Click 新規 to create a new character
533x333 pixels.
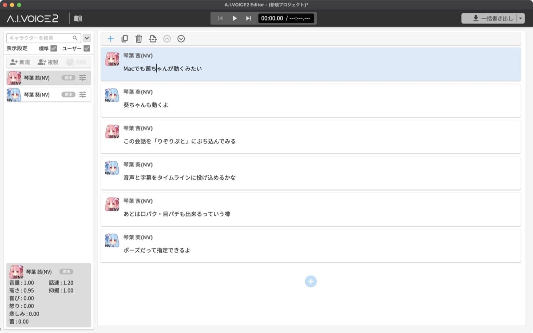pyautogui.click(x=20, y=61)
